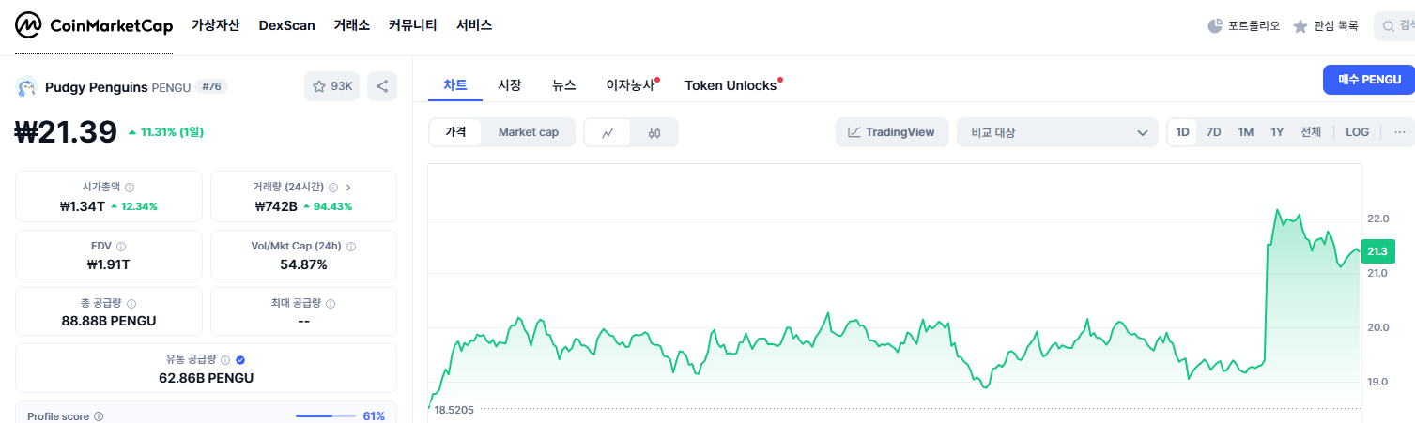
Task: Set chart range to 7D
Action: tap(1213, 132)
